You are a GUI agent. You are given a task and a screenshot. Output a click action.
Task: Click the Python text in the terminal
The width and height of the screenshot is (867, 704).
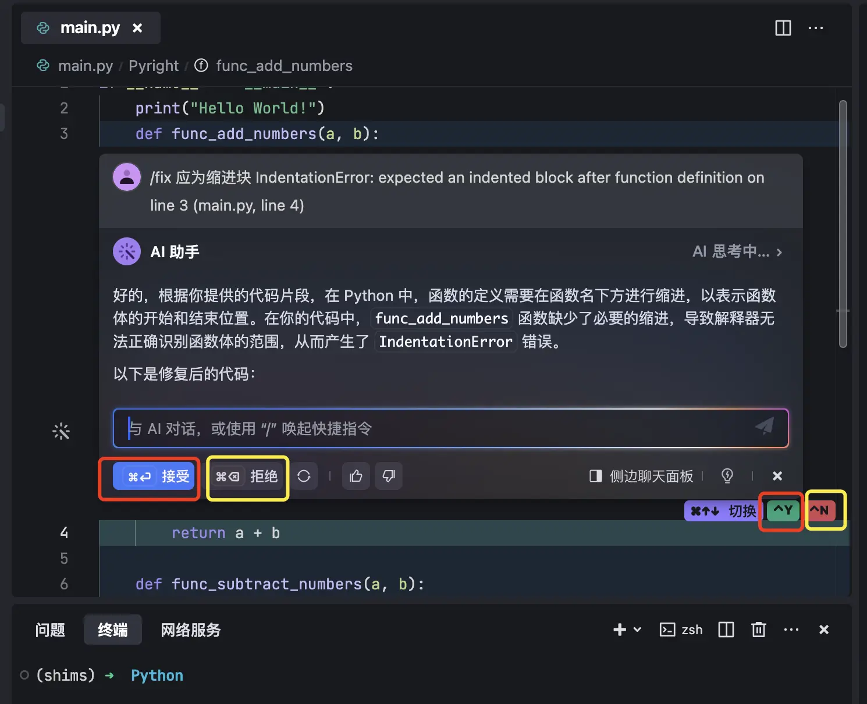click(157, 675)
